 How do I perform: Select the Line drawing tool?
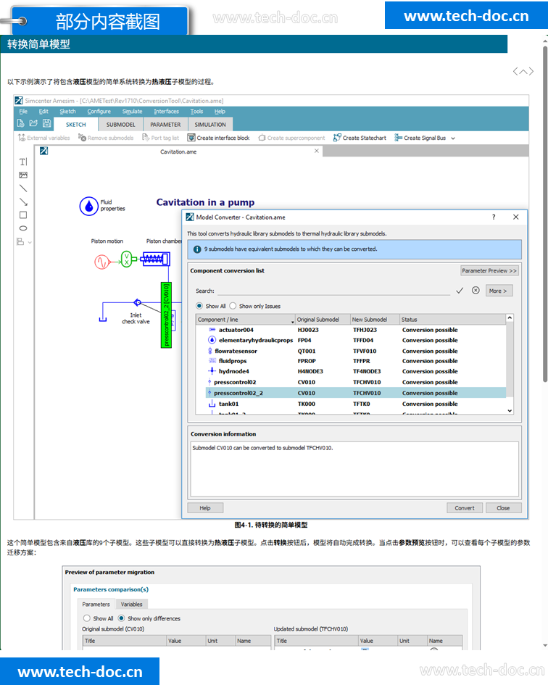(x=23, y=188)
